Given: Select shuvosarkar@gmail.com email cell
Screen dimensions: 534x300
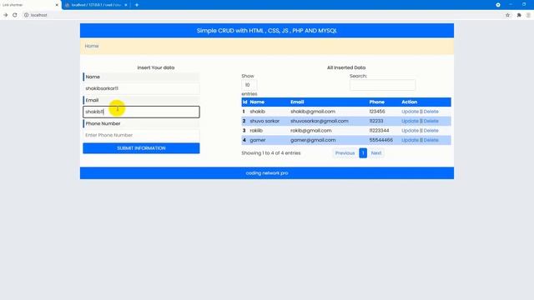Looking at the screenshot, I should click(320, 121).
